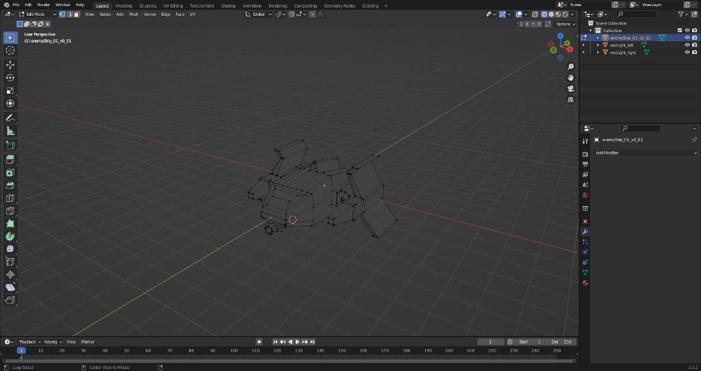
Task: Uncheck the Collection exclude checkbox
Action: (x=679, y=30)
